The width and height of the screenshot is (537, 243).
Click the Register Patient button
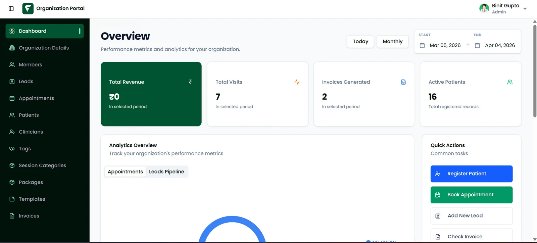(472, 174)
